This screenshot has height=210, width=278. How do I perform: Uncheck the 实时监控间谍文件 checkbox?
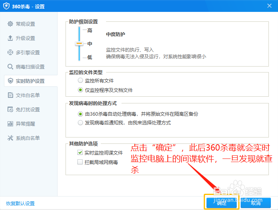(80, 153)
